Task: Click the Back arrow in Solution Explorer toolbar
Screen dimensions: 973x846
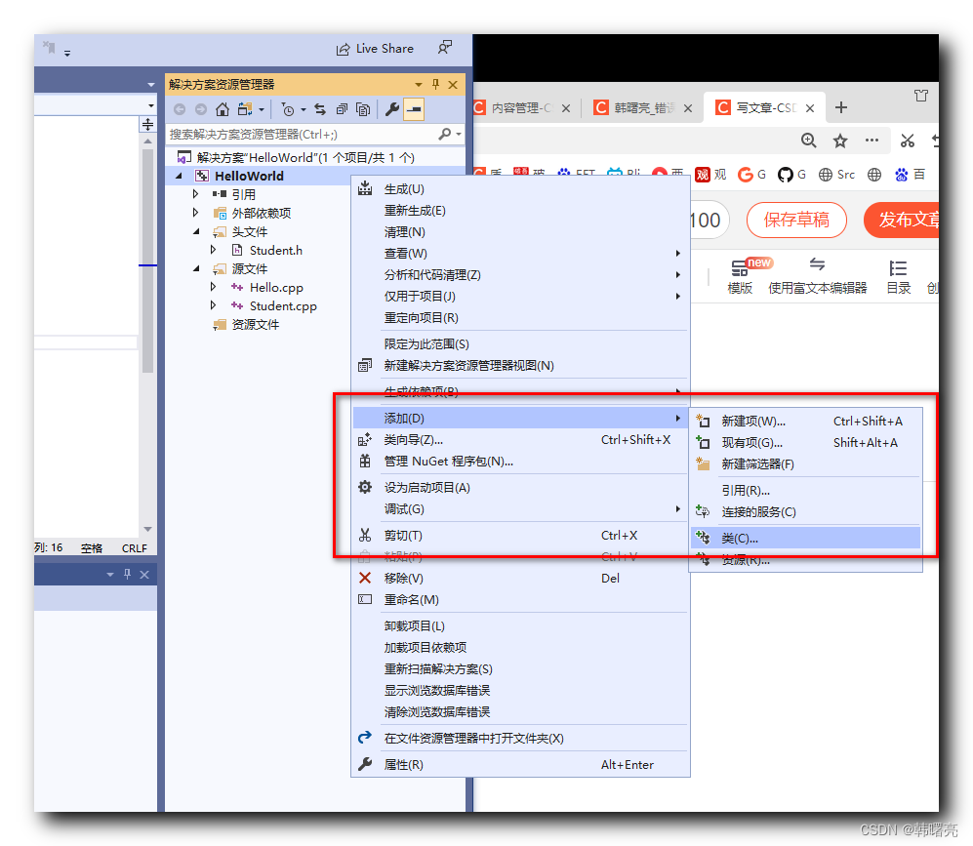Action: (x=180, y=110)
